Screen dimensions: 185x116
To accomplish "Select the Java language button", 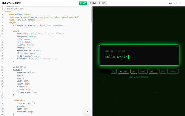I will [143, 71].
